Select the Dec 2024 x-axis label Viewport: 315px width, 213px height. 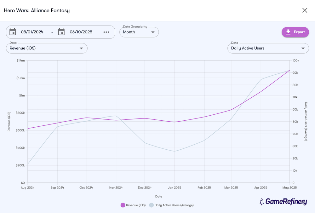coord(145,188)
